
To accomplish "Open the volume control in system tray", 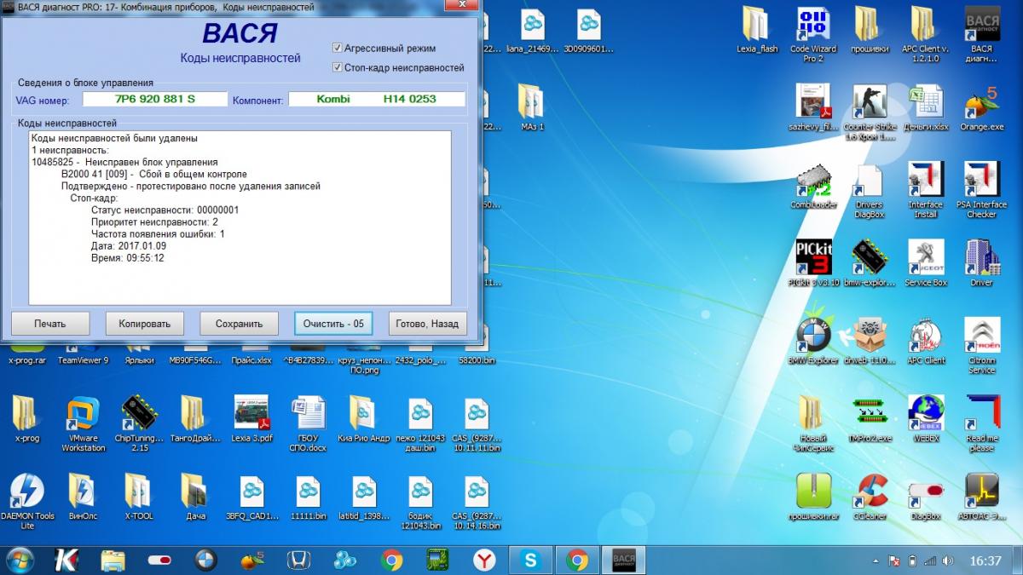I will pyautogui.click(x=947, y=561).
